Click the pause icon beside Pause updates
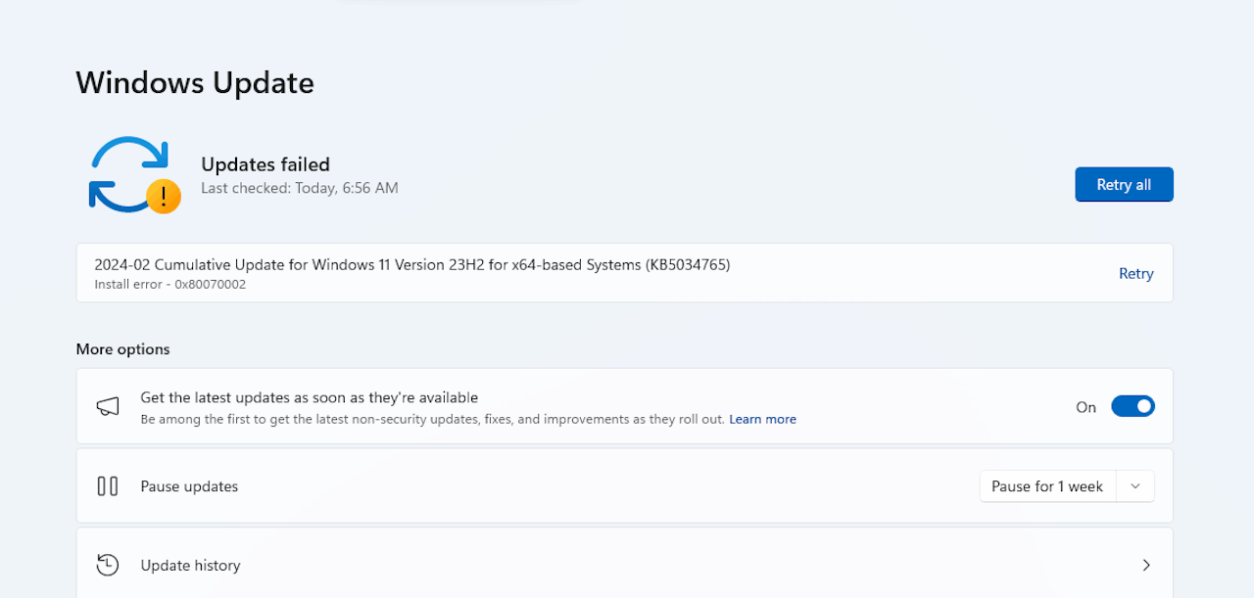Image resolution: width=1254 pixels, height=598 pixels. tap(108, 485)
